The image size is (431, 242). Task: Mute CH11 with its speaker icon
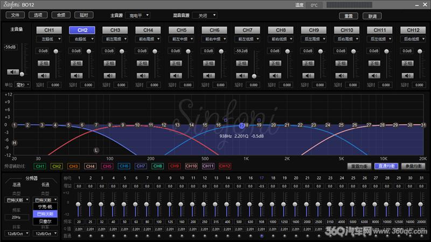pos(374,75)
